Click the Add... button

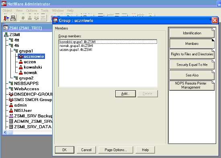click(125, 94)
